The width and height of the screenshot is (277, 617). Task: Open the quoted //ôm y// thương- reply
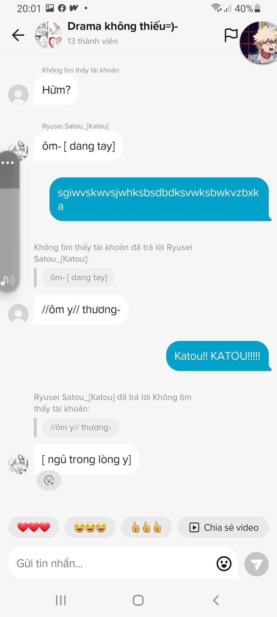(x=80, y=427)
